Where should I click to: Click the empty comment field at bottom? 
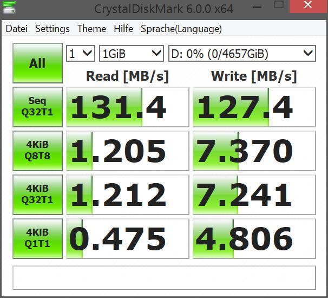(x=164, y=278)
